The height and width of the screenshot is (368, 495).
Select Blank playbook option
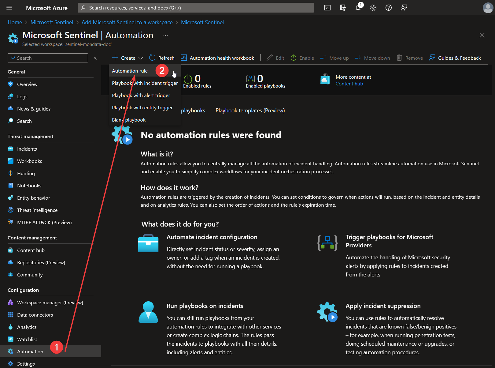click(145, 120)
